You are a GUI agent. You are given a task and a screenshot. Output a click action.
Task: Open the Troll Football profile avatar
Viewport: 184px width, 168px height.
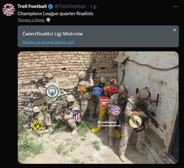tap(9, 10)
